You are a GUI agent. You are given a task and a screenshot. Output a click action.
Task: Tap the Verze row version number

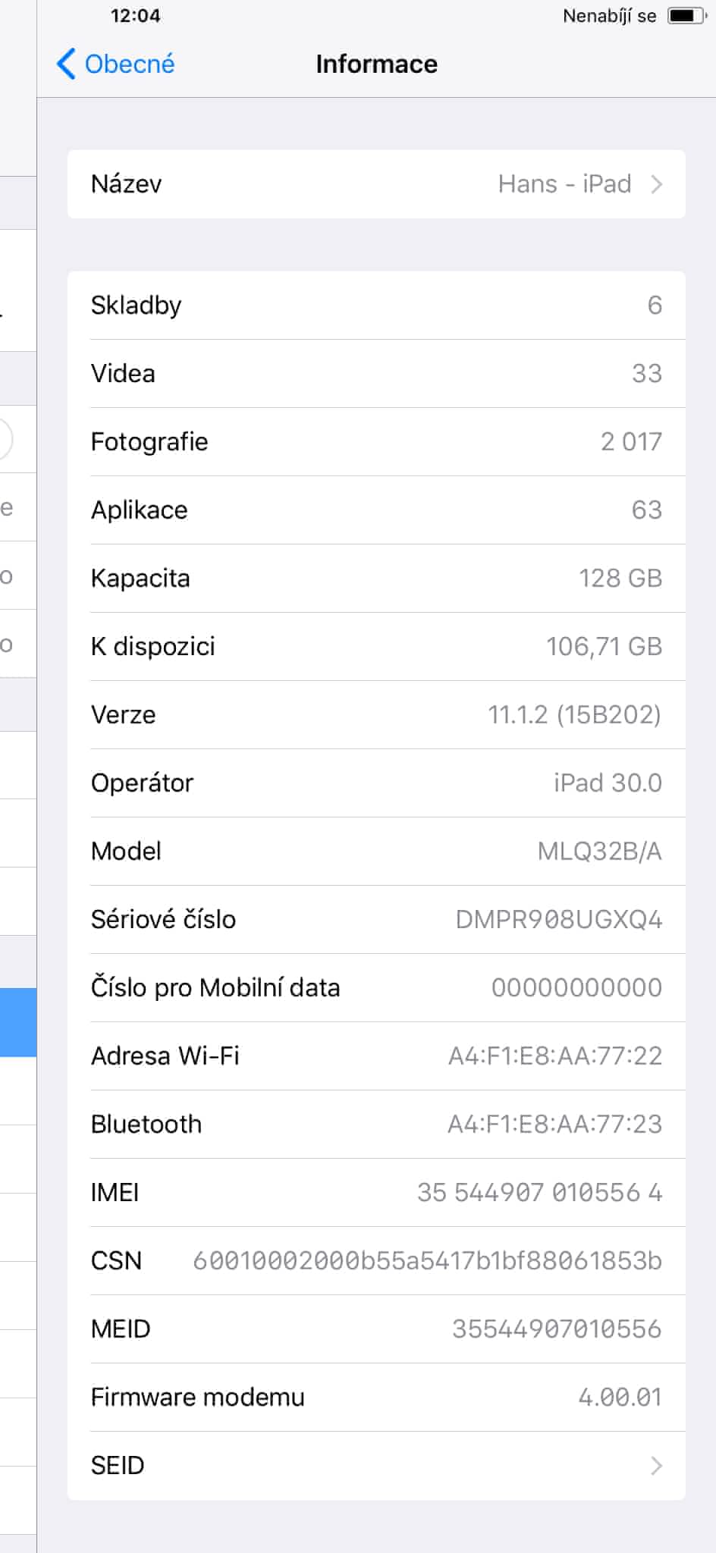tap(574, 715)
